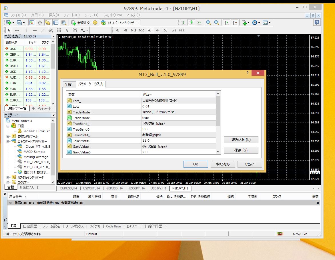This screenshot has width=335, height=260.
Task: Select the MN timeframe button
Action: [x=182, y=30]
